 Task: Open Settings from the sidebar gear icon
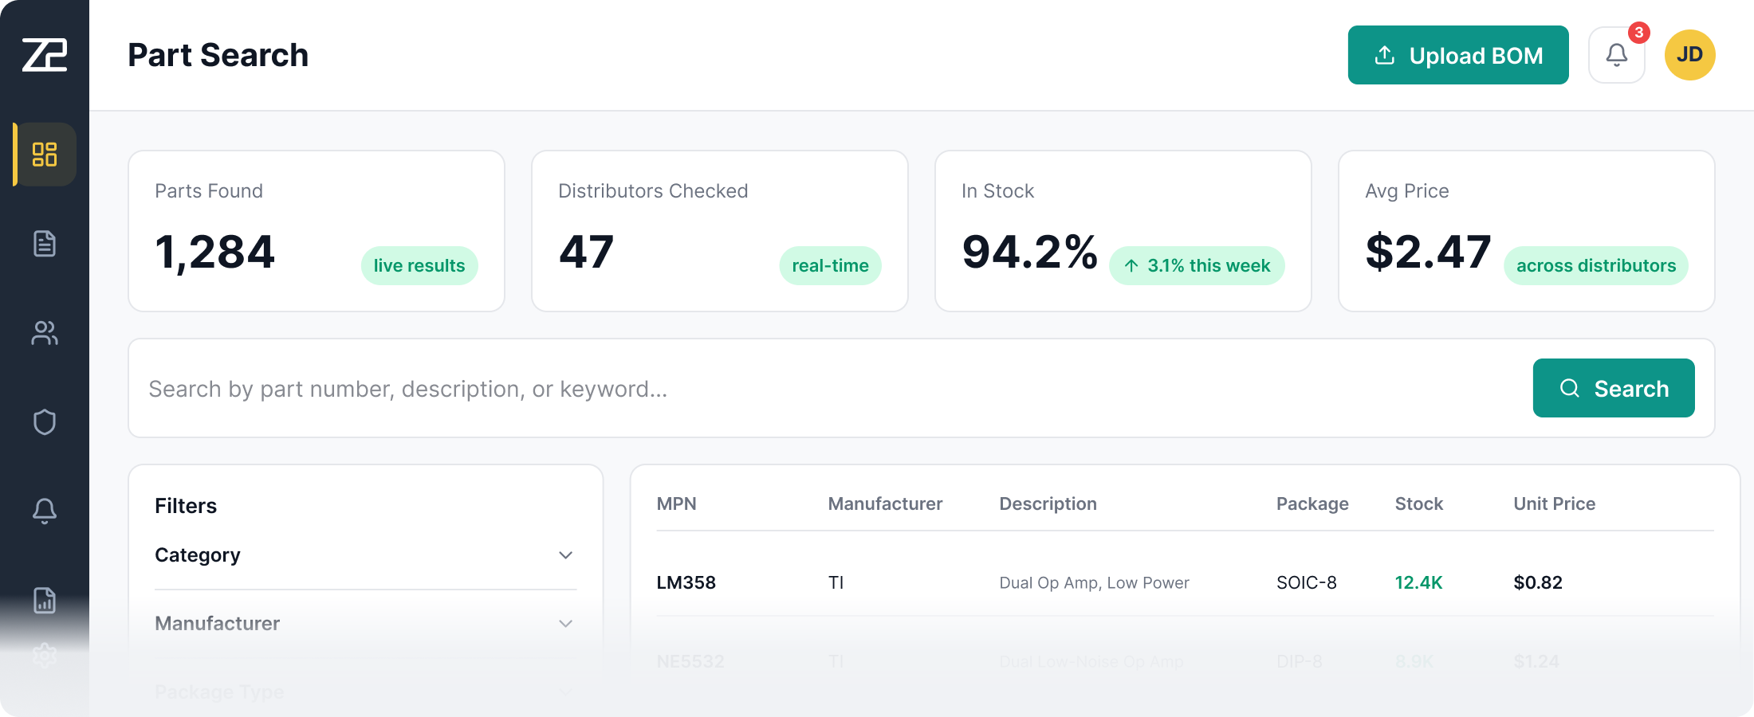coord(44,655)
